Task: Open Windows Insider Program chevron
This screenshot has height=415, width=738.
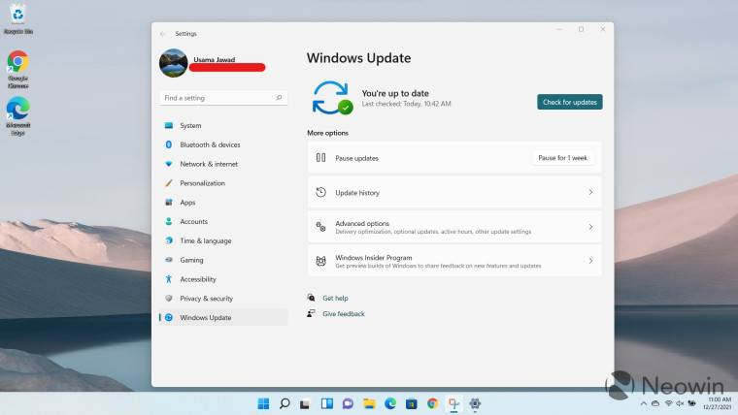Action: [590, 262]
